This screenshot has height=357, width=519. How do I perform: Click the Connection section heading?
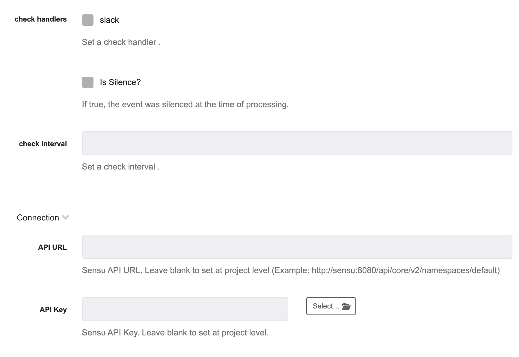point(38,218)
